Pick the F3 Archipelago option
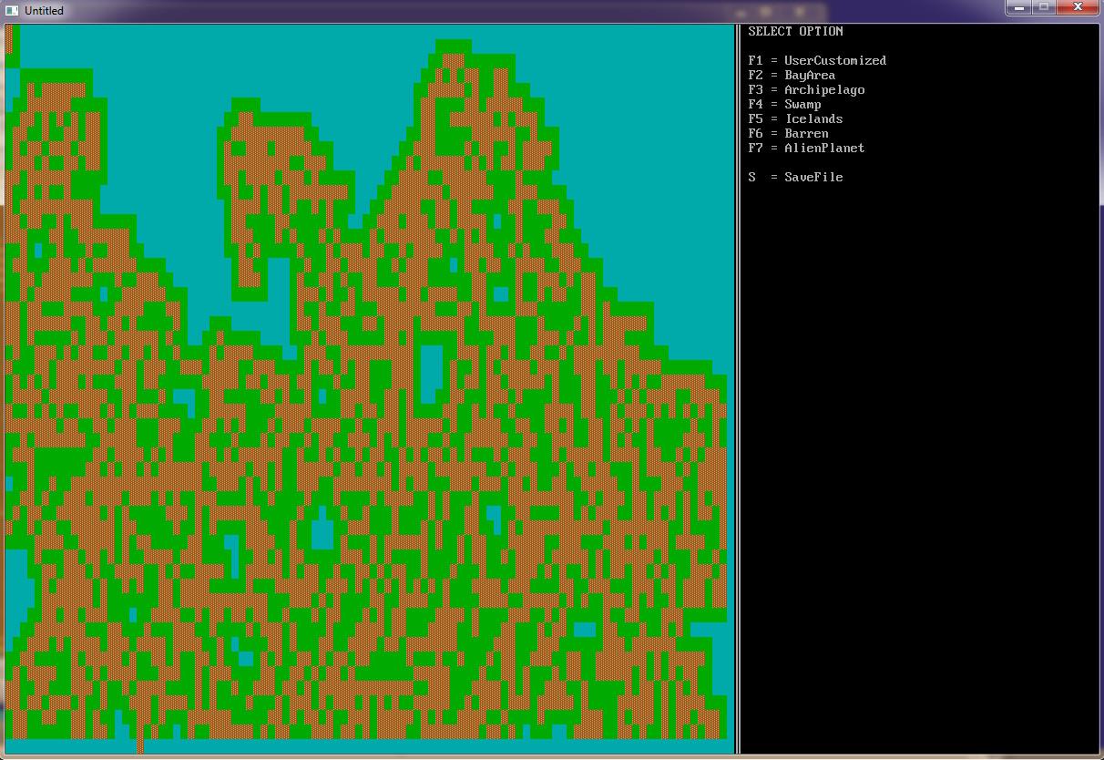The image size is (1104, 760). coord(805,90)
